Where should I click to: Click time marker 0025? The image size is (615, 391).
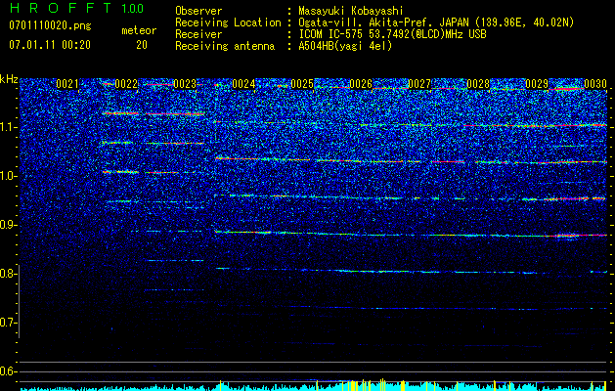click(302, 84)
